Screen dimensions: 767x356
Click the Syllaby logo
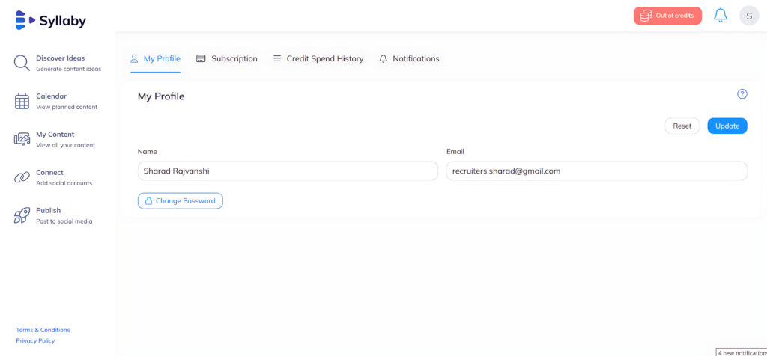point(51,20)
